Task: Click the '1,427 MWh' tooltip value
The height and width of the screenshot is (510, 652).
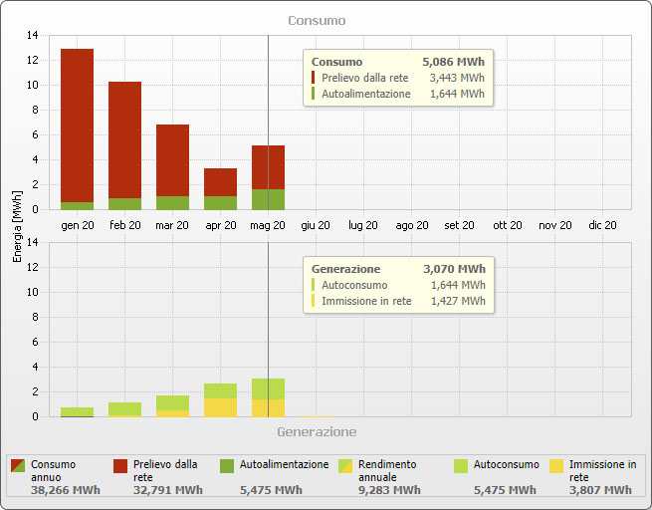Action: coord(458,301)
